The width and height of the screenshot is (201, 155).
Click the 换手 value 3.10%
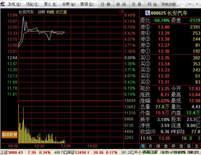click(x=163, y=119)
